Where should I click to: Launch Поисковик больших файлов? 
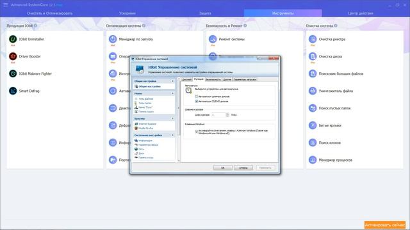336,73
